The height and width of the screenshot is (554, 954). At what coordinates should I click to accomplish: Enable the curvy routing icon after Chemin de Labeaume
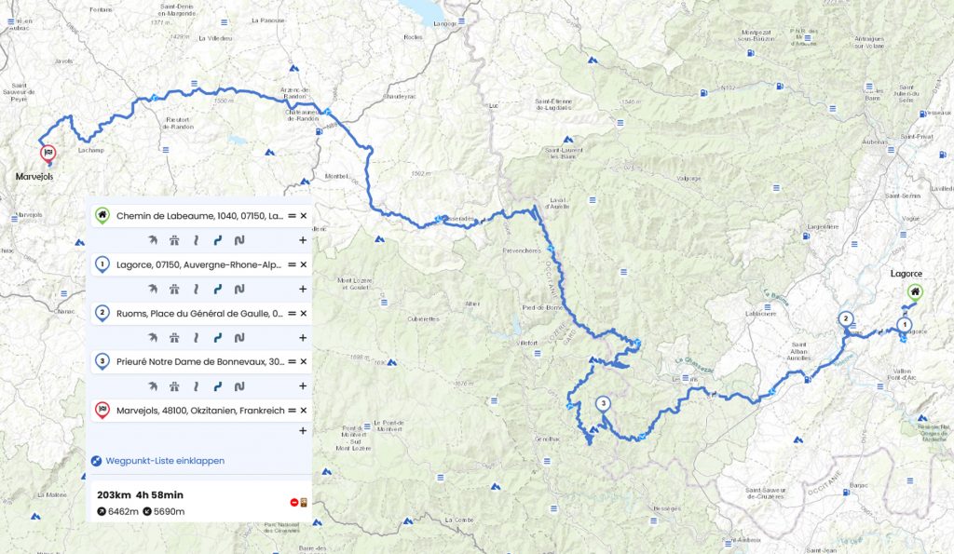218,240
